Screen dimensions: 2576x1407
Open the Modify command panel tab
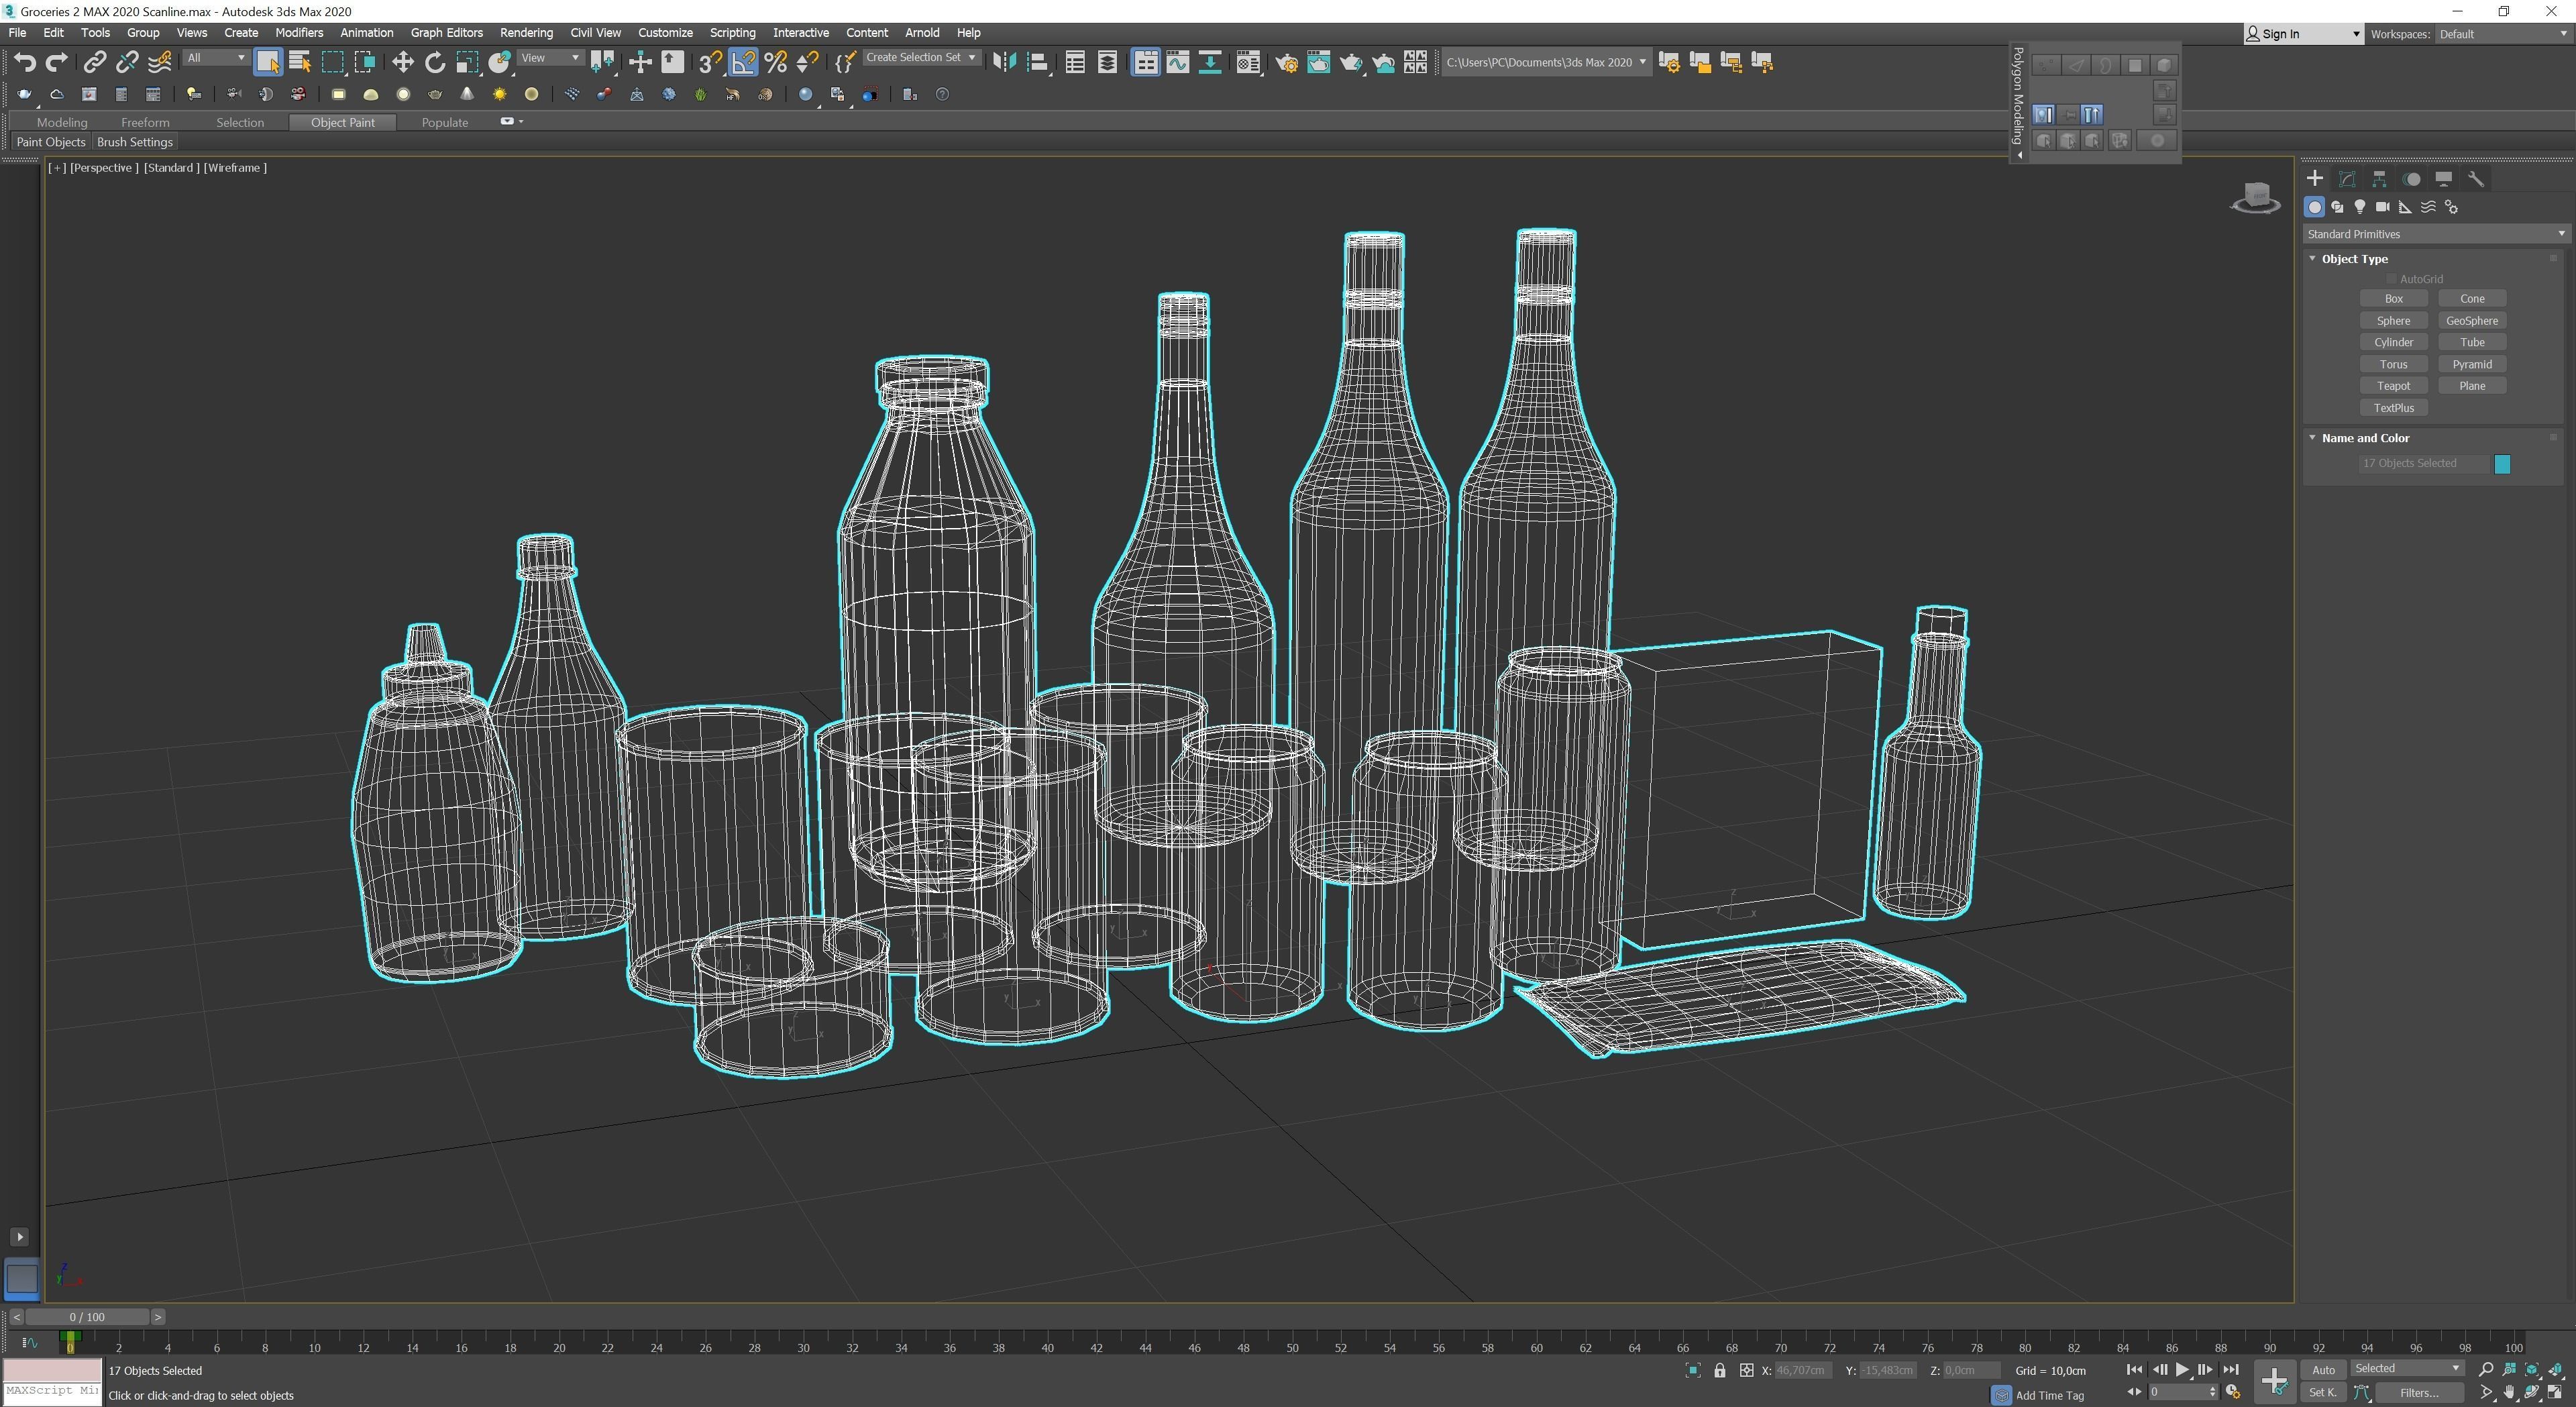point(2347,179)
